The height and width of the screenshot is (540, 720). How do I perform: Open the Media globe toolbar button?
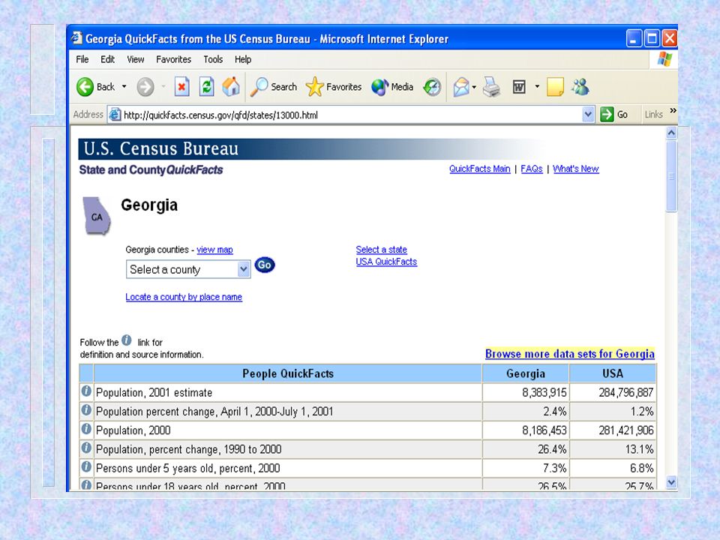392,87
